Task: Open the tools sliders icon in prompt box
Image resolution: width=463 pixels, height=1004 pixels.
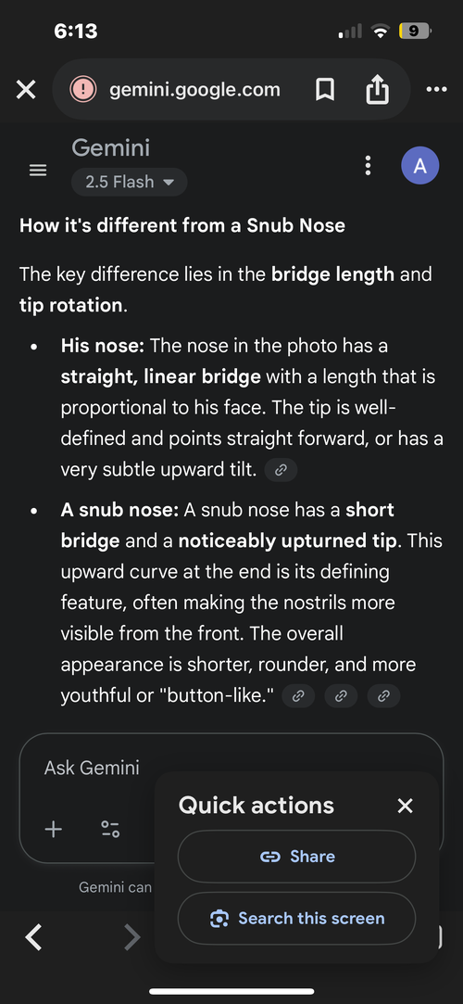Action: tap(110, 830)
